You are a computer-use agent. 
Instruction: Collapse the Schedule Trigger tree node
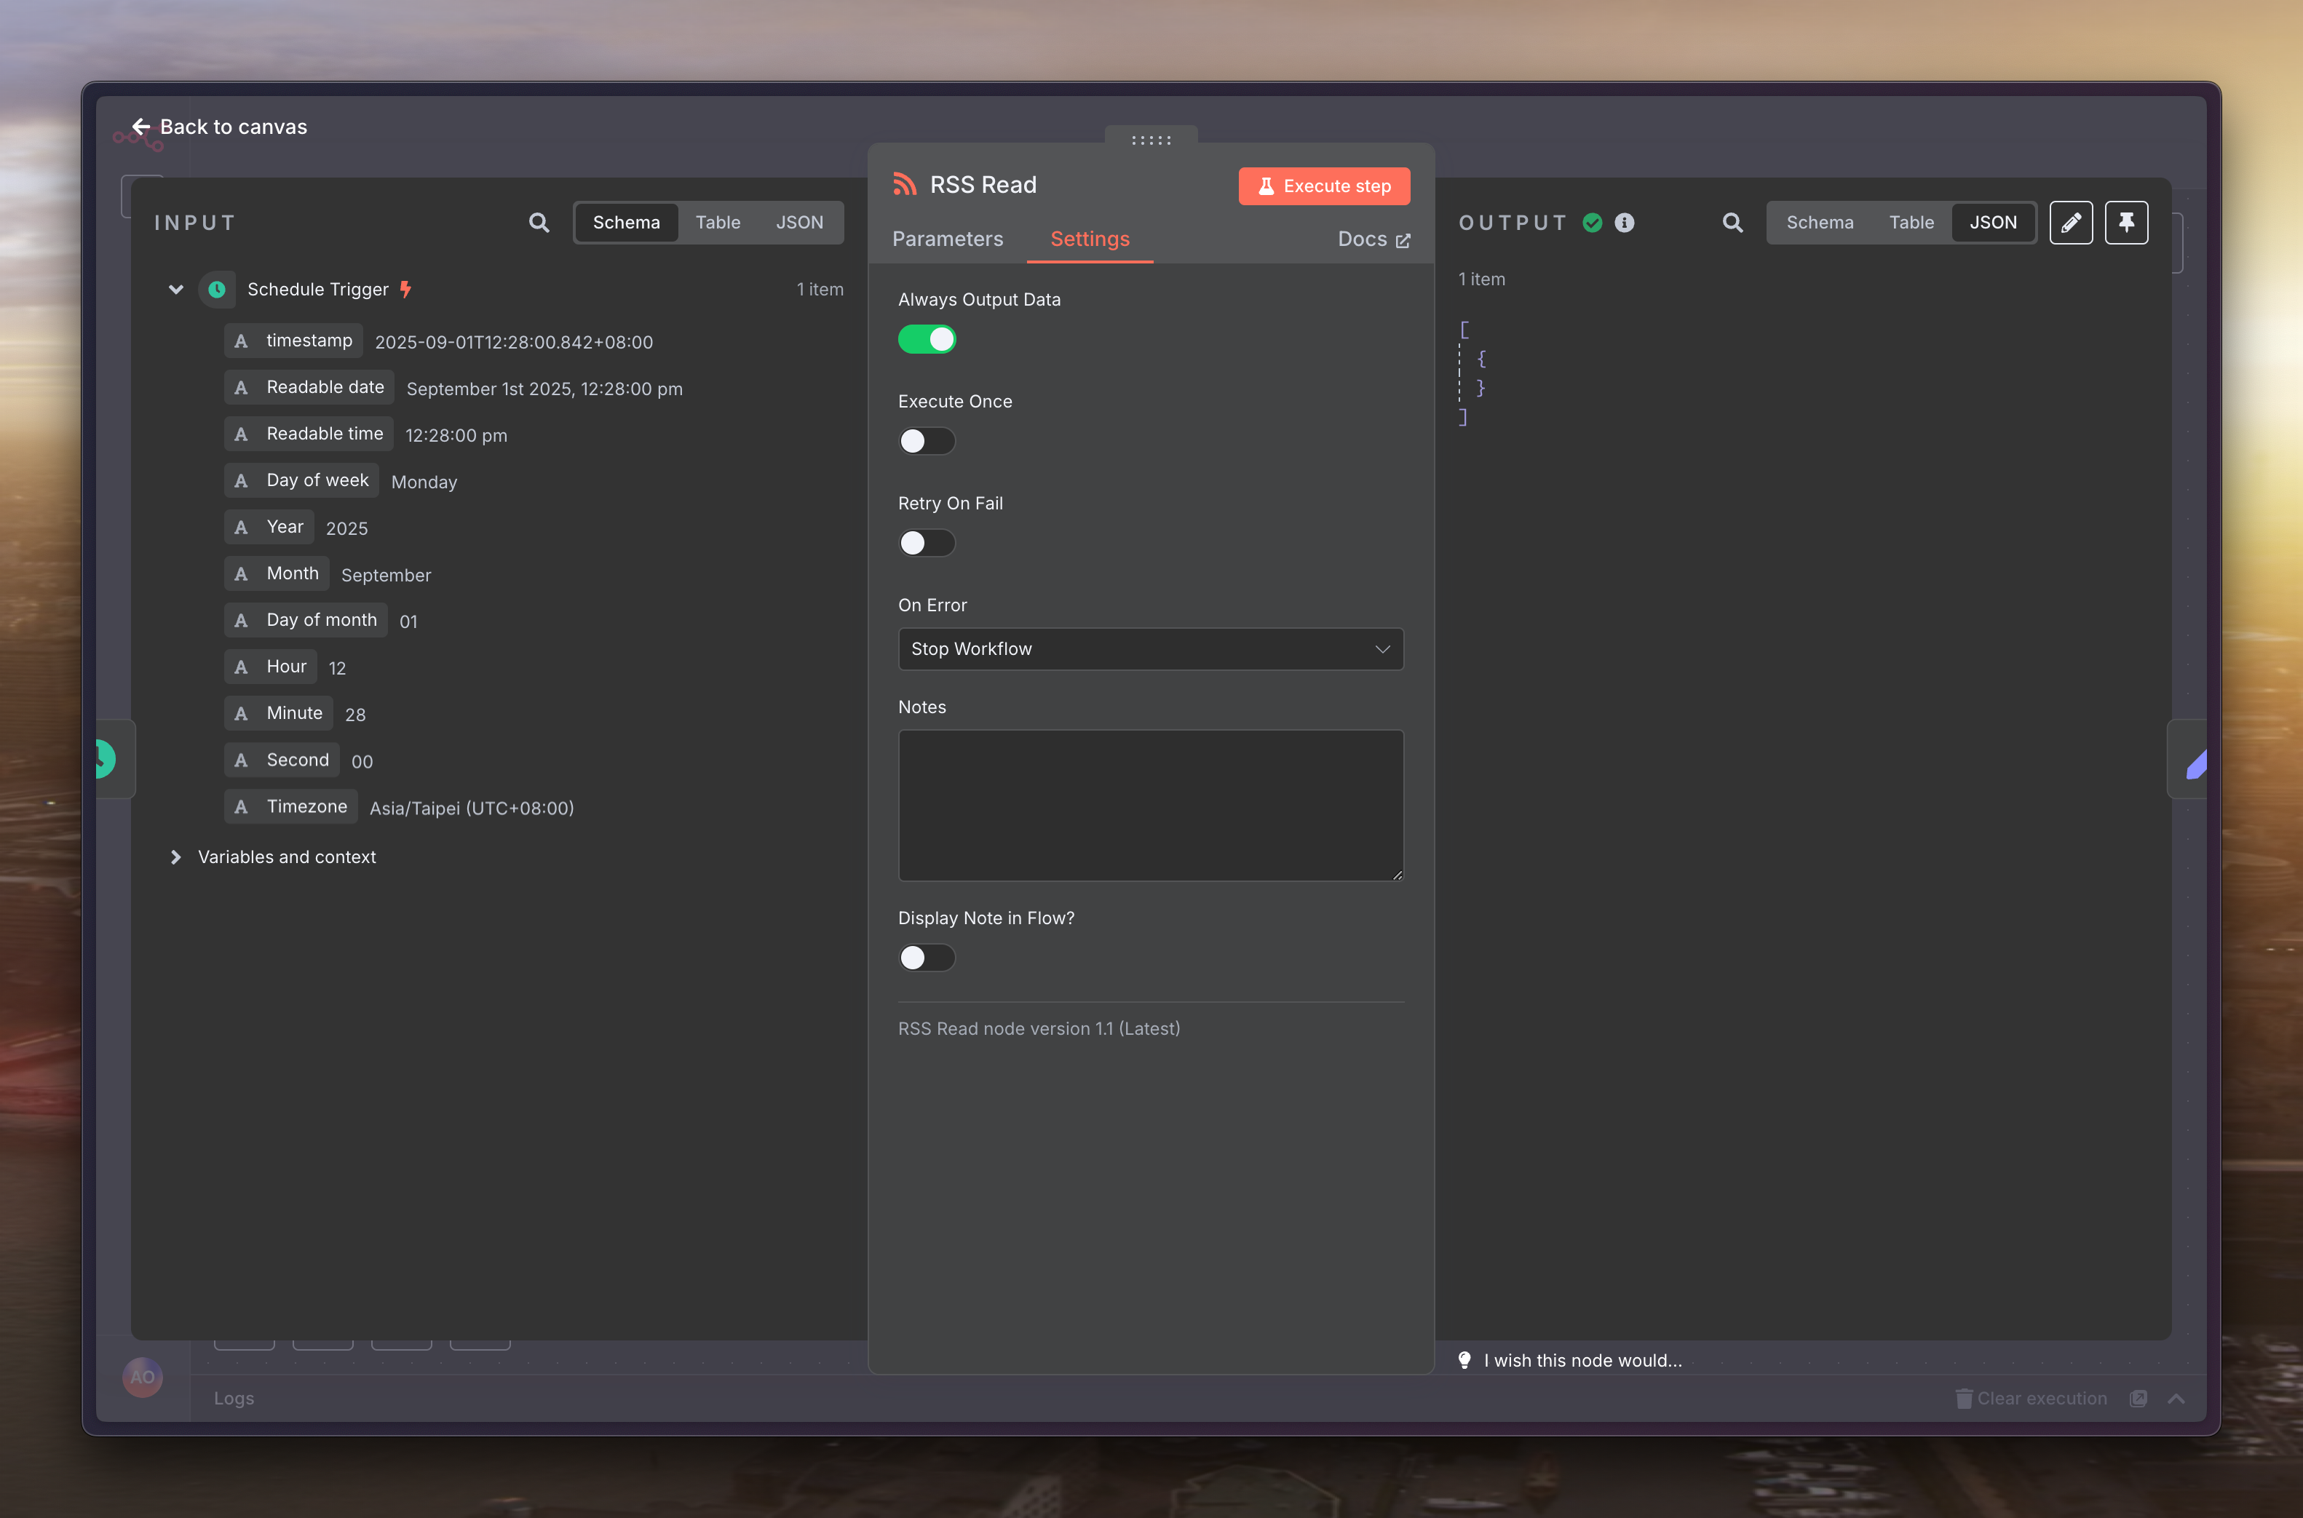(x=176, y=290)
